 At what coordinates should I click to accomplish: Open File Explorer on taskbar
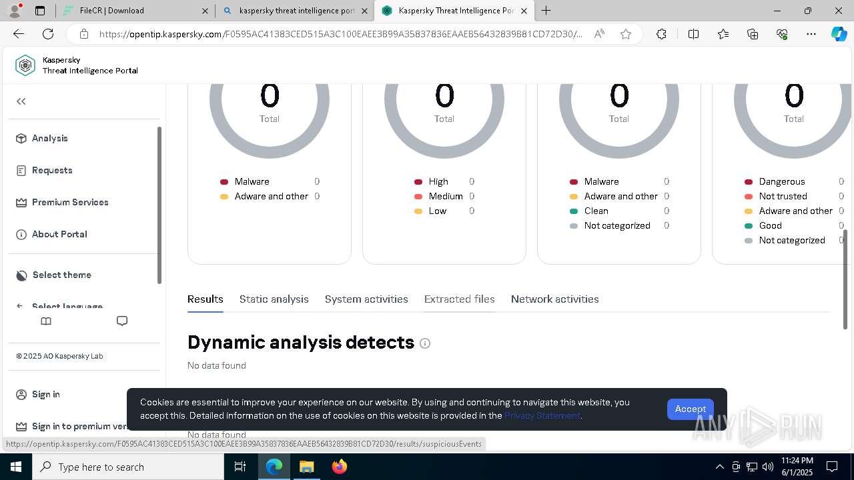tap(306, 467)
